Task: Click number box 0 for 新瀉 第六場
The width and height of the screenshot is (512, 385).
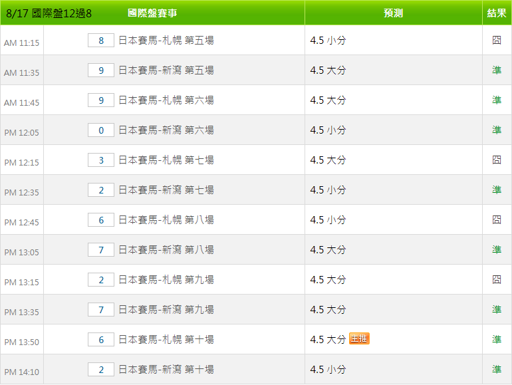Action: [x=101, y=130]
